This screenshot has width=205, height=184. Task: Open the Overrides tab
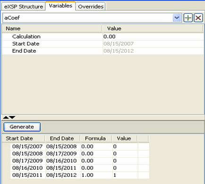[91, 7]
